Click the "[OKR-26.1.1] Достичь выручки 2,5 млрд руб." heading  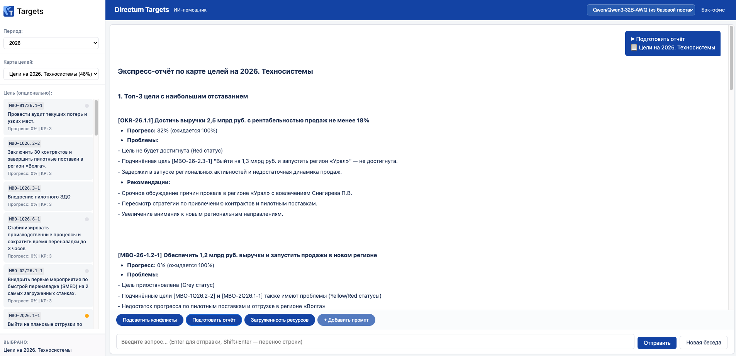click(244, 120)
